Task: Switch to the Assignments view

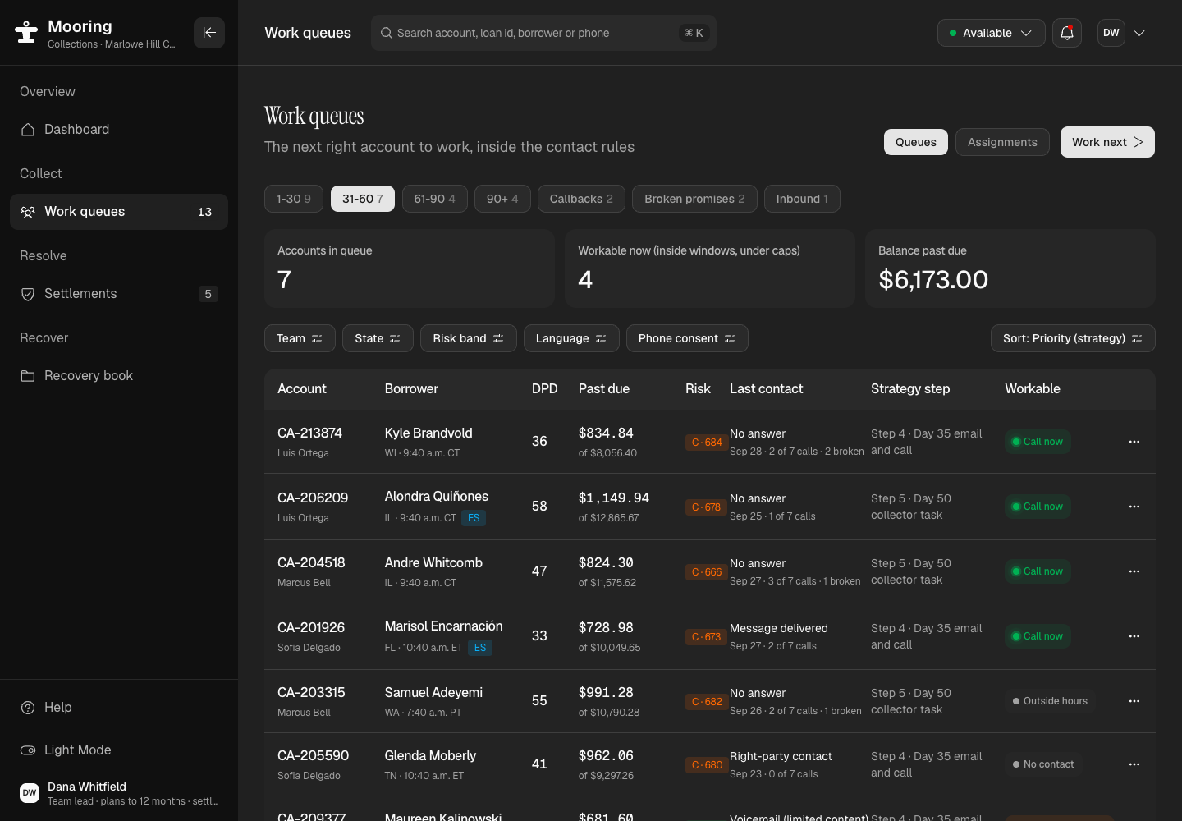Action: point(1002,142)
